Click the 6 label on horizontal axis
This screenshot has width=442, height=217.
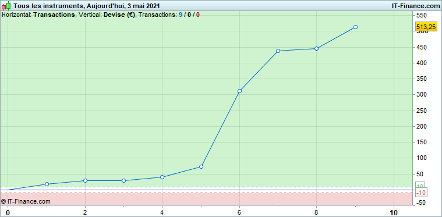(239, 212)
